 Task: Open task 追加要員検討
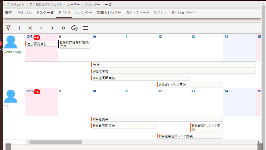41,44
